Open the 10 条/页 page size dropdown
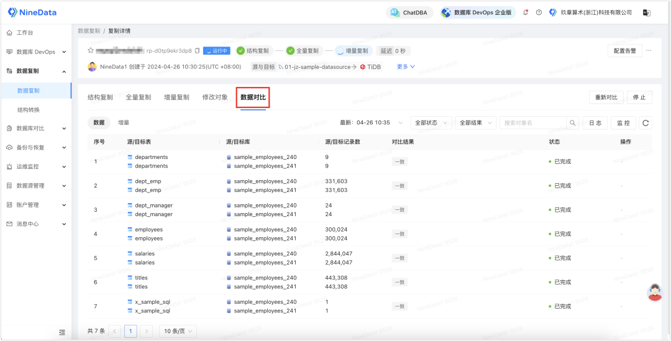671x341 pixels. pyautogui.click(x=178, y=330)
